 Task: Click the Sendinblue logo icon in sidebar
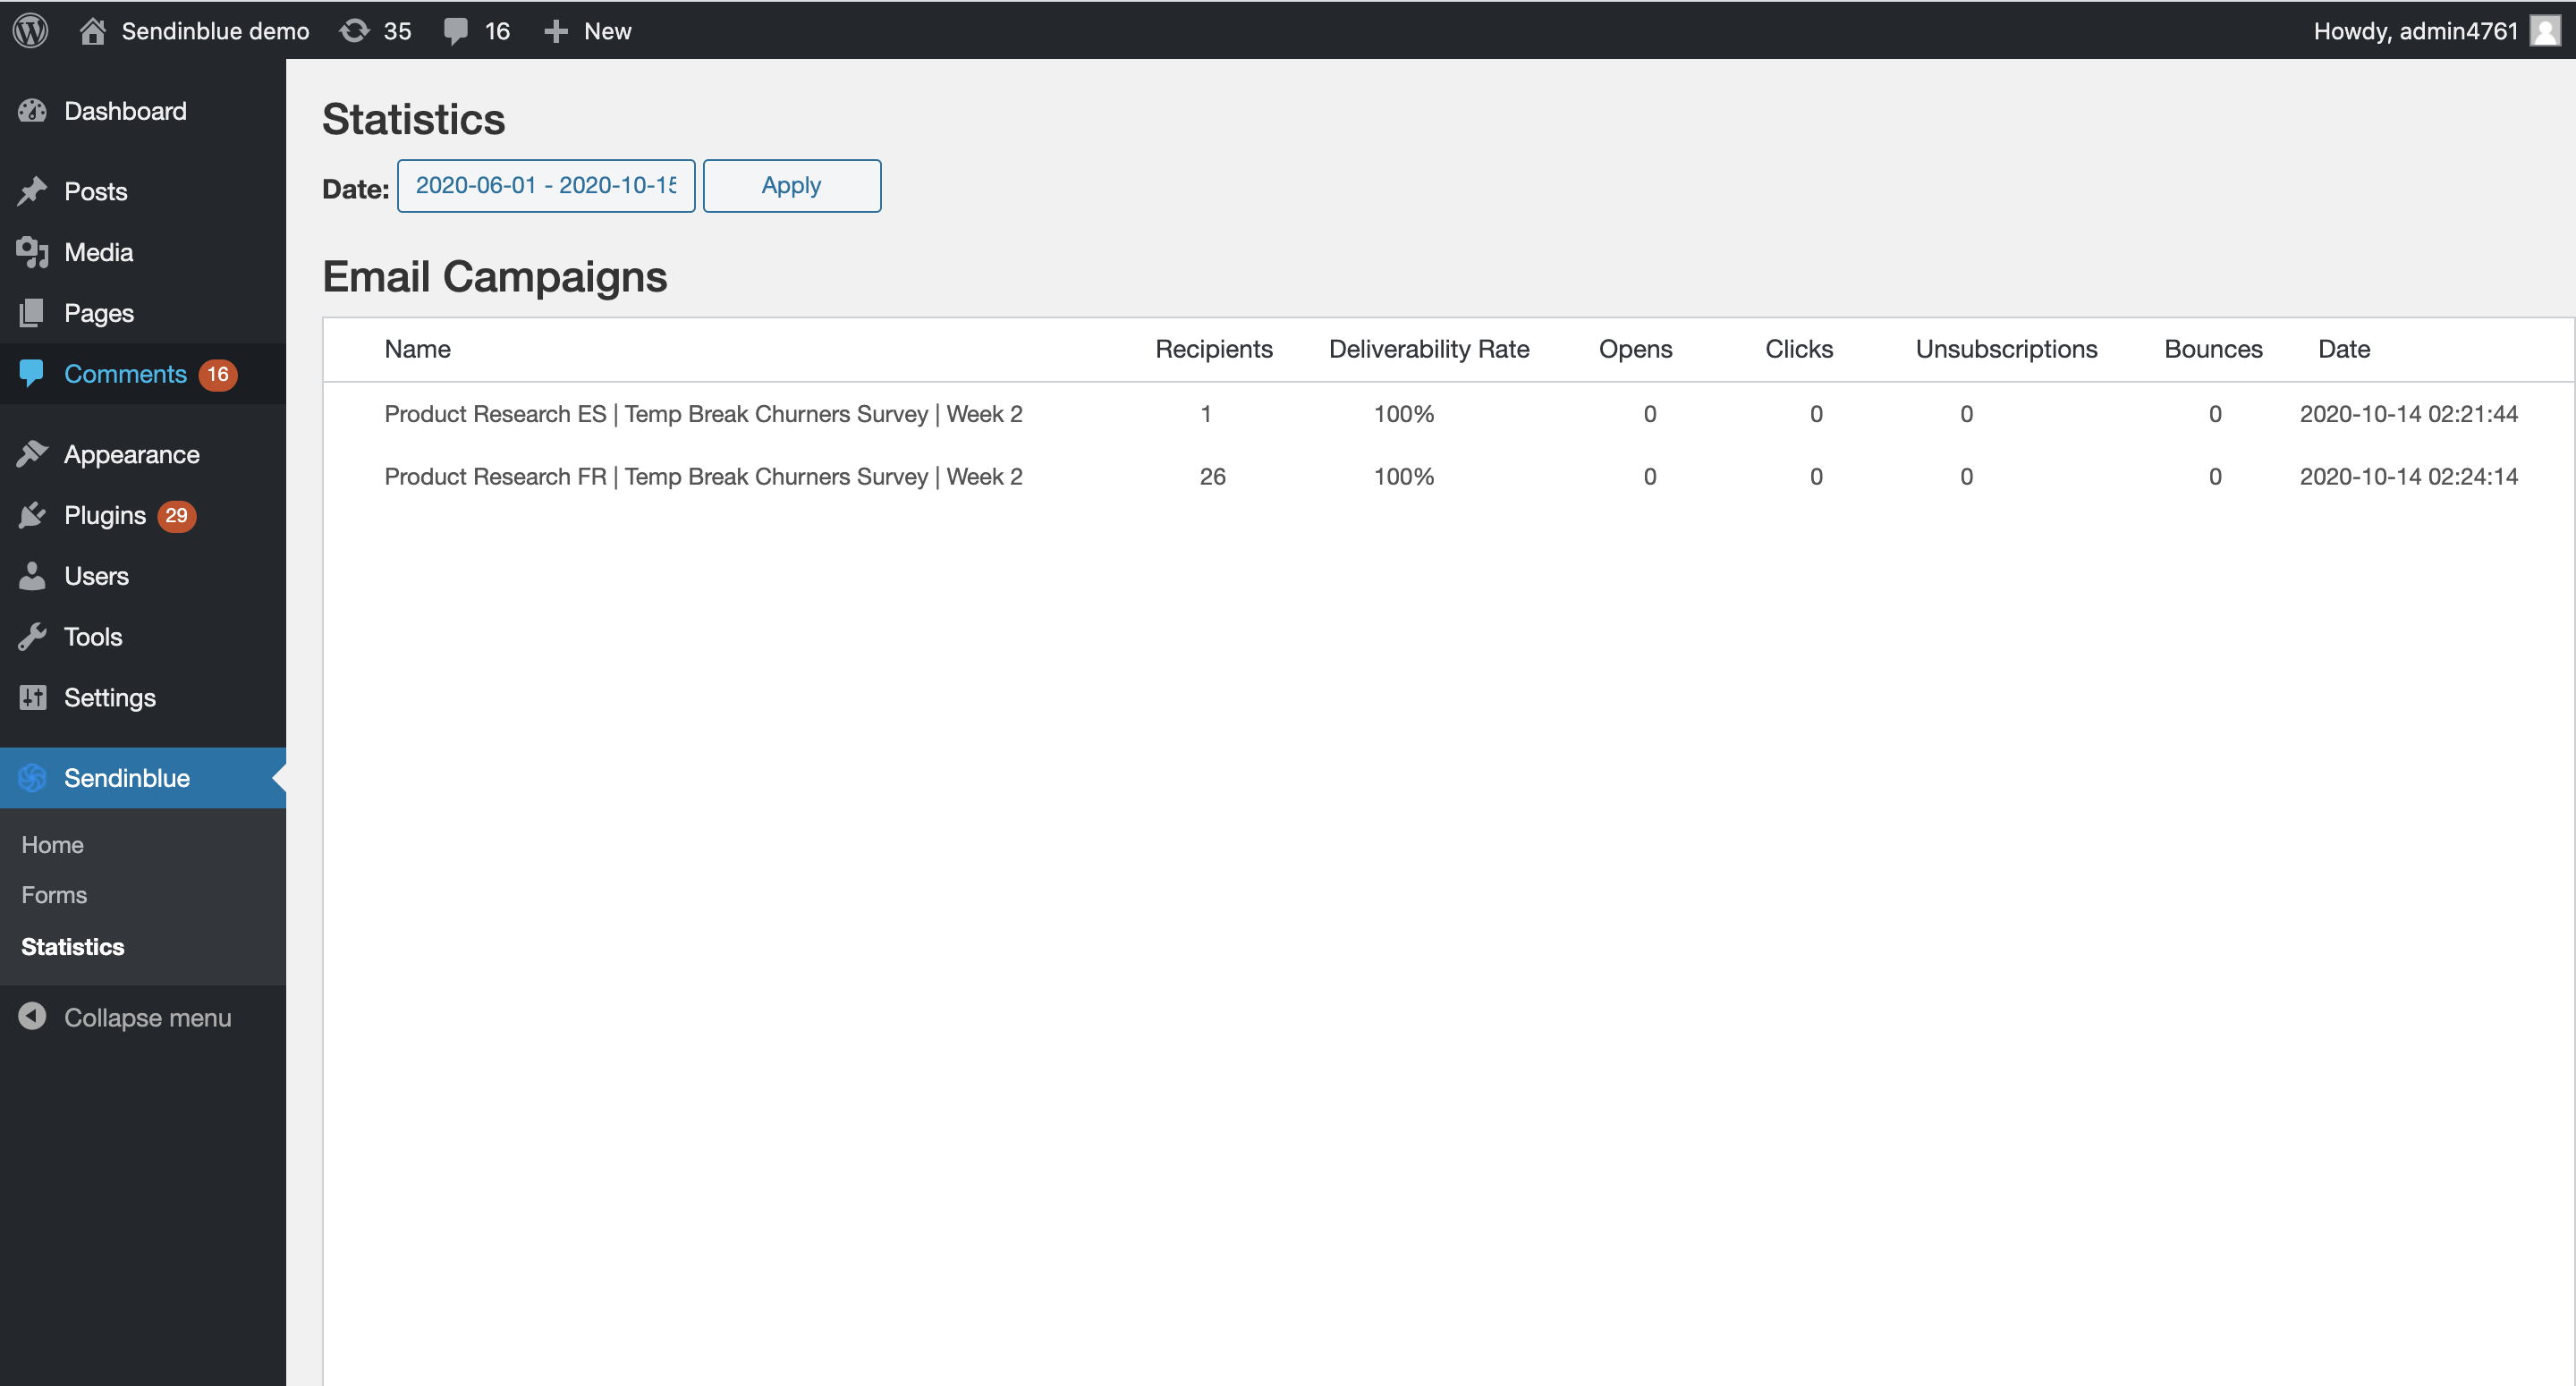click(32, 778)
